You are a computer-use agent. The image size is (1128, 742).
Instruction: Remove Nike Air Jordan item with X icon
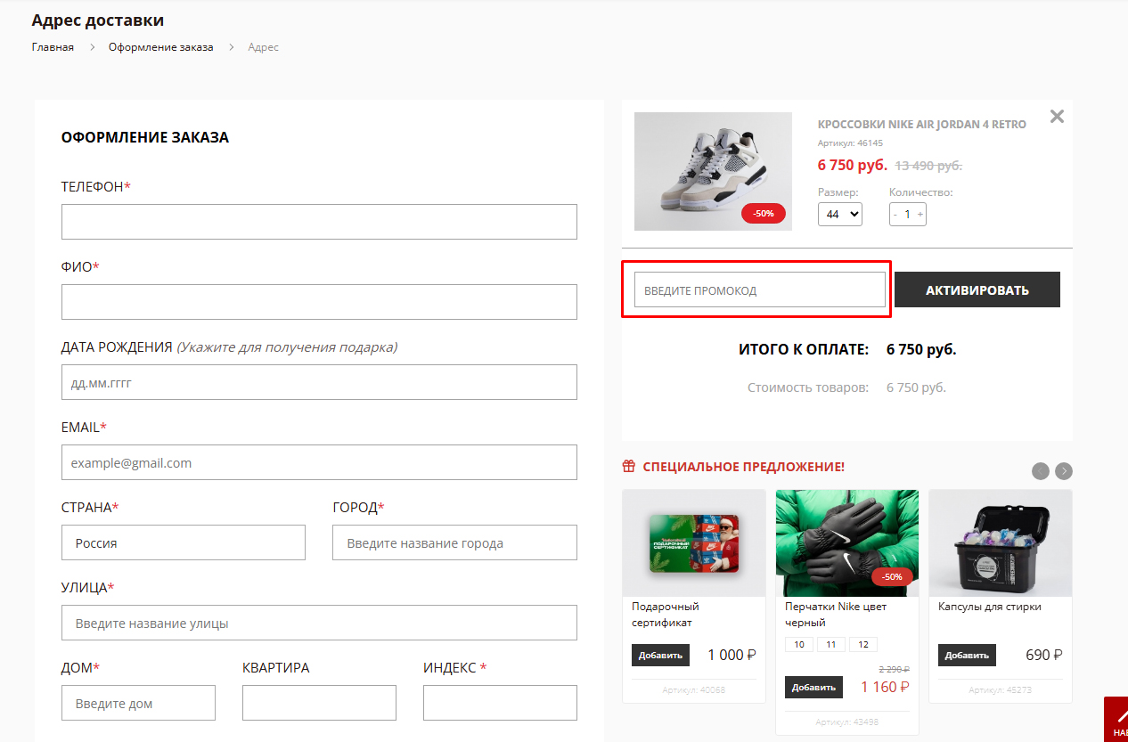tap(1057, 117)
